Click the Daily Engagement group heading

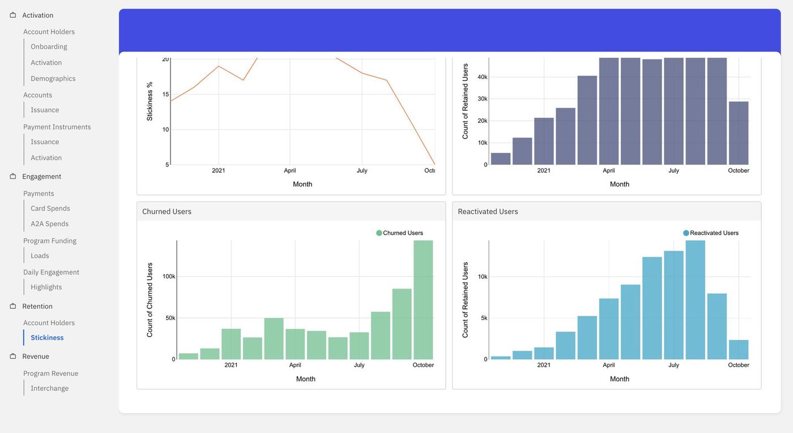[51, 272]
